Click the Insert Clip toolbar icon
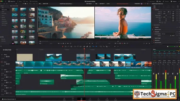This screenshot has height=101, width=180. point(75,46)
